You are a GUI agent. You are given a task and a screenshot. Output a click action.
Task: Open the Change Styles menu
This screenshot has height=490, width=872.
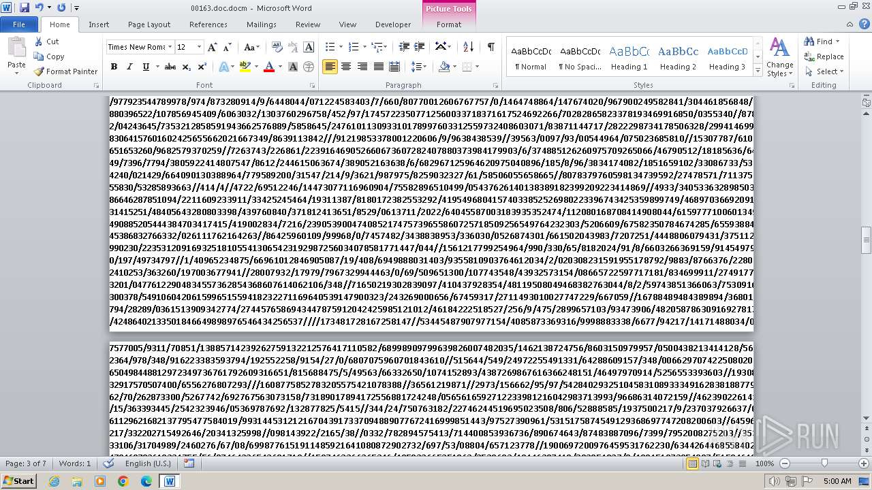click(x=779, y=57)
